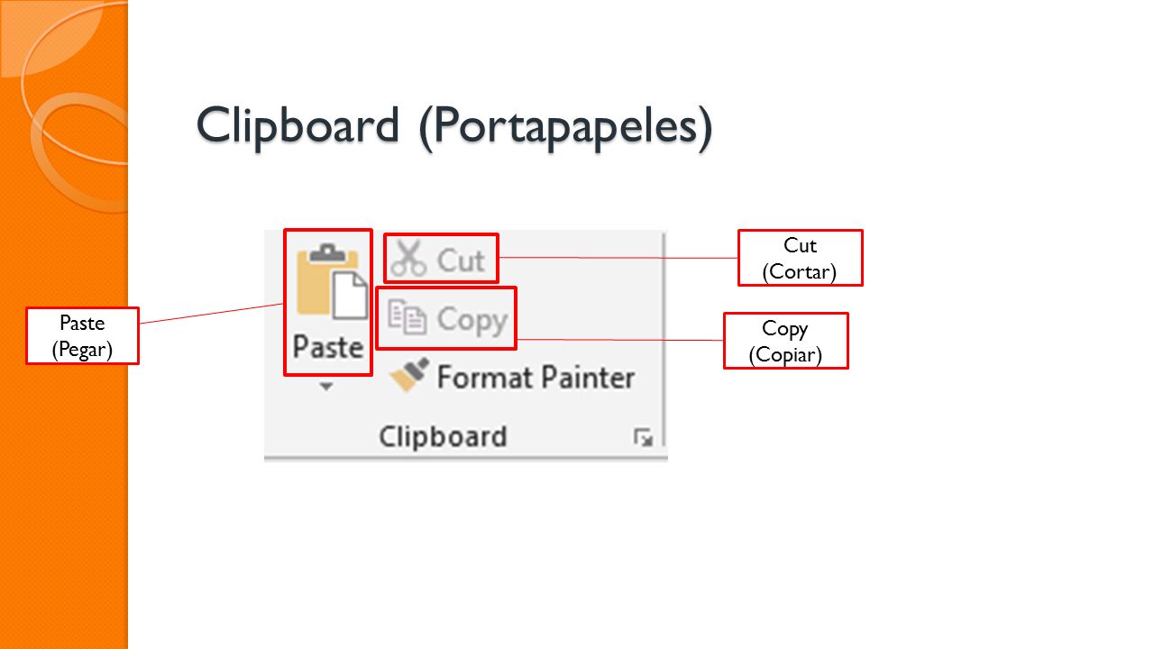Click the greyed-out Cut text label
This screenshot has width=1154, height=649.
point(461,261)
